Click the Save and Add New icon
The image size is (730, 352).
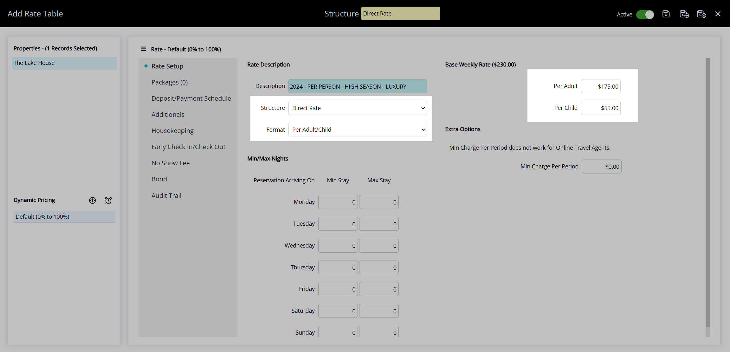[684, 14]
